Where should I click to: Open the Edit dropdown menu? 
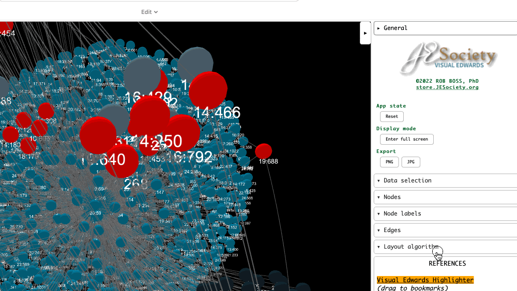149,12
